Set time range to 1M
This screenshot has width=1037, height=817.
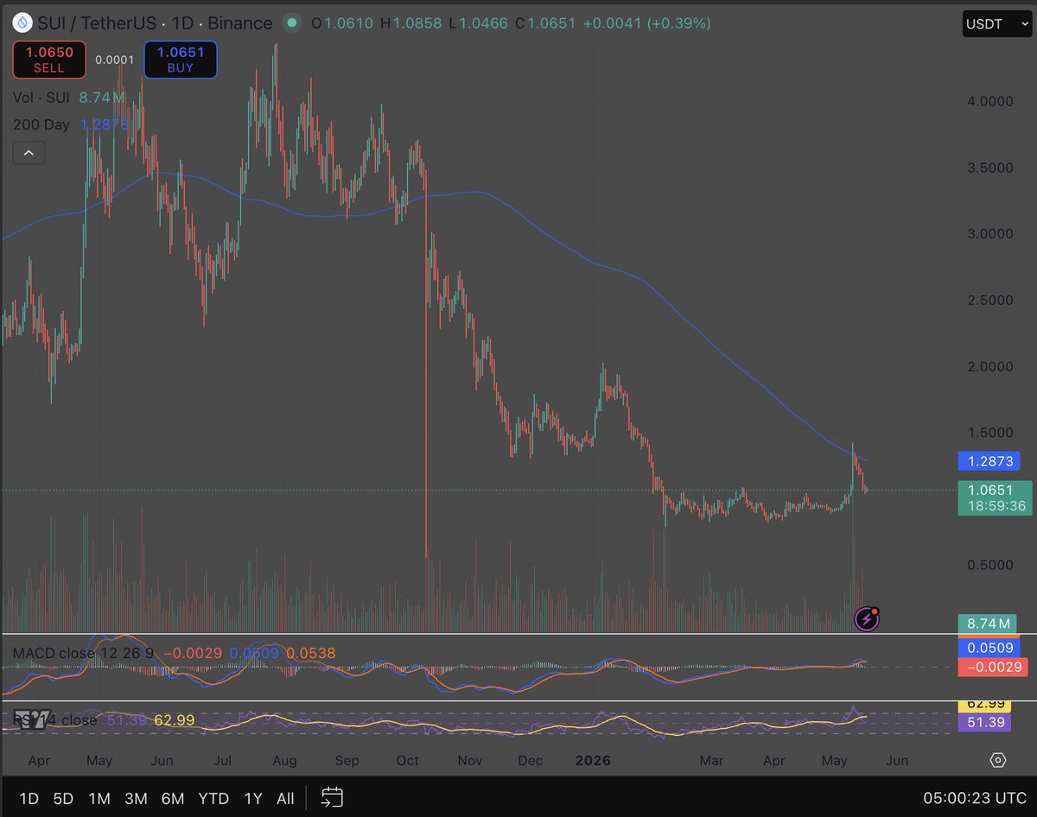coord(99,799)
